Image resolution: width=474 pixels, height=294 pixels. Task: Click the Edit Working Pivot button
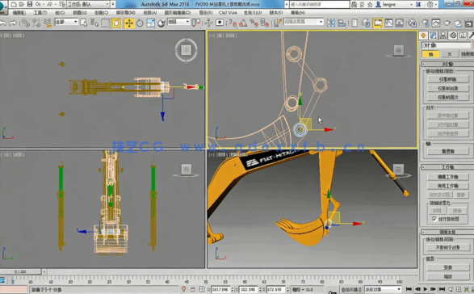pyautogui.click(x=447, y=177)
